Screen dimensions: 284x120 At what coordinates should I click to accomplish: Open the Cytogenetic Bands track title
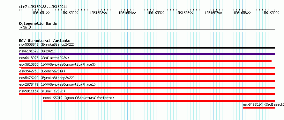[38, 23]
